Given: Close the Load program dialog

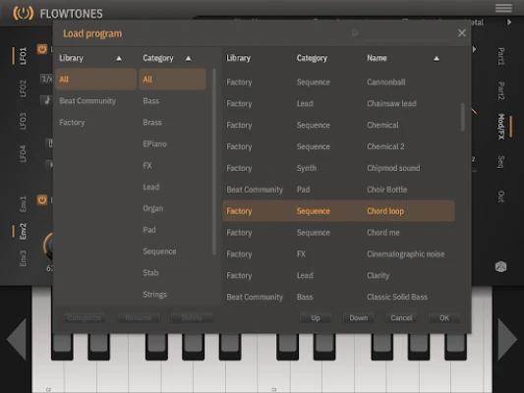Looking at the screenshot, I should click(462, 33).
